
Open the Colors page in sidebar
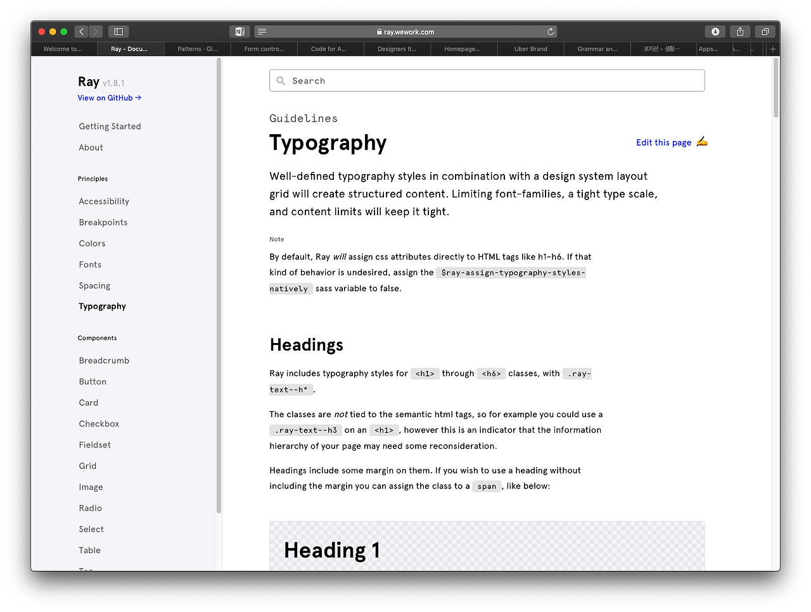(x=93, y=244)
